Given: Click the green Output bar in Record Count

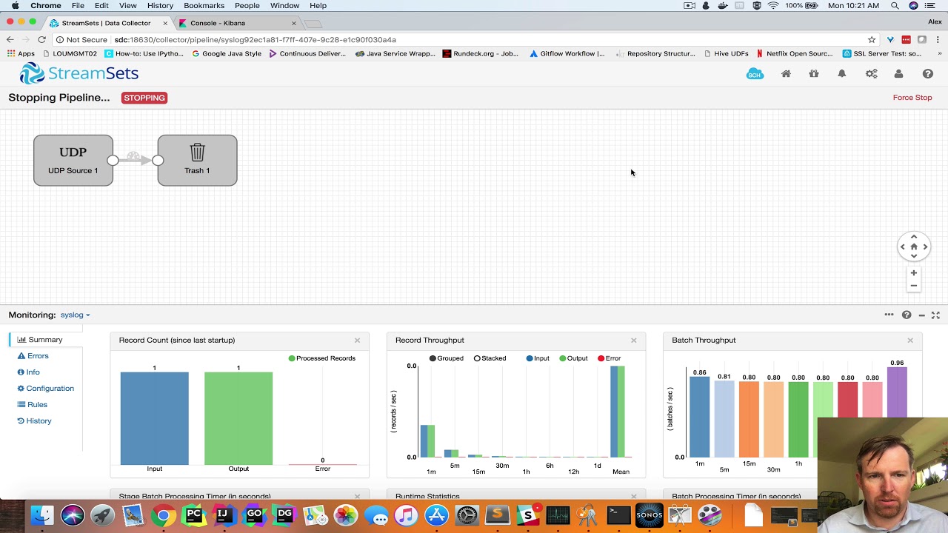Looking at the screenshot, I should point(238,418).
